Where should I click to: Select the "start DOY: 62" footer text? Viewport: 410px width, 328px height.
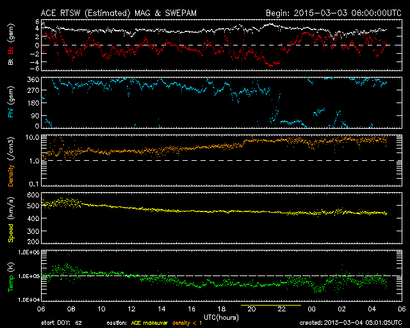pyautogui.click(x=61, y=323)
